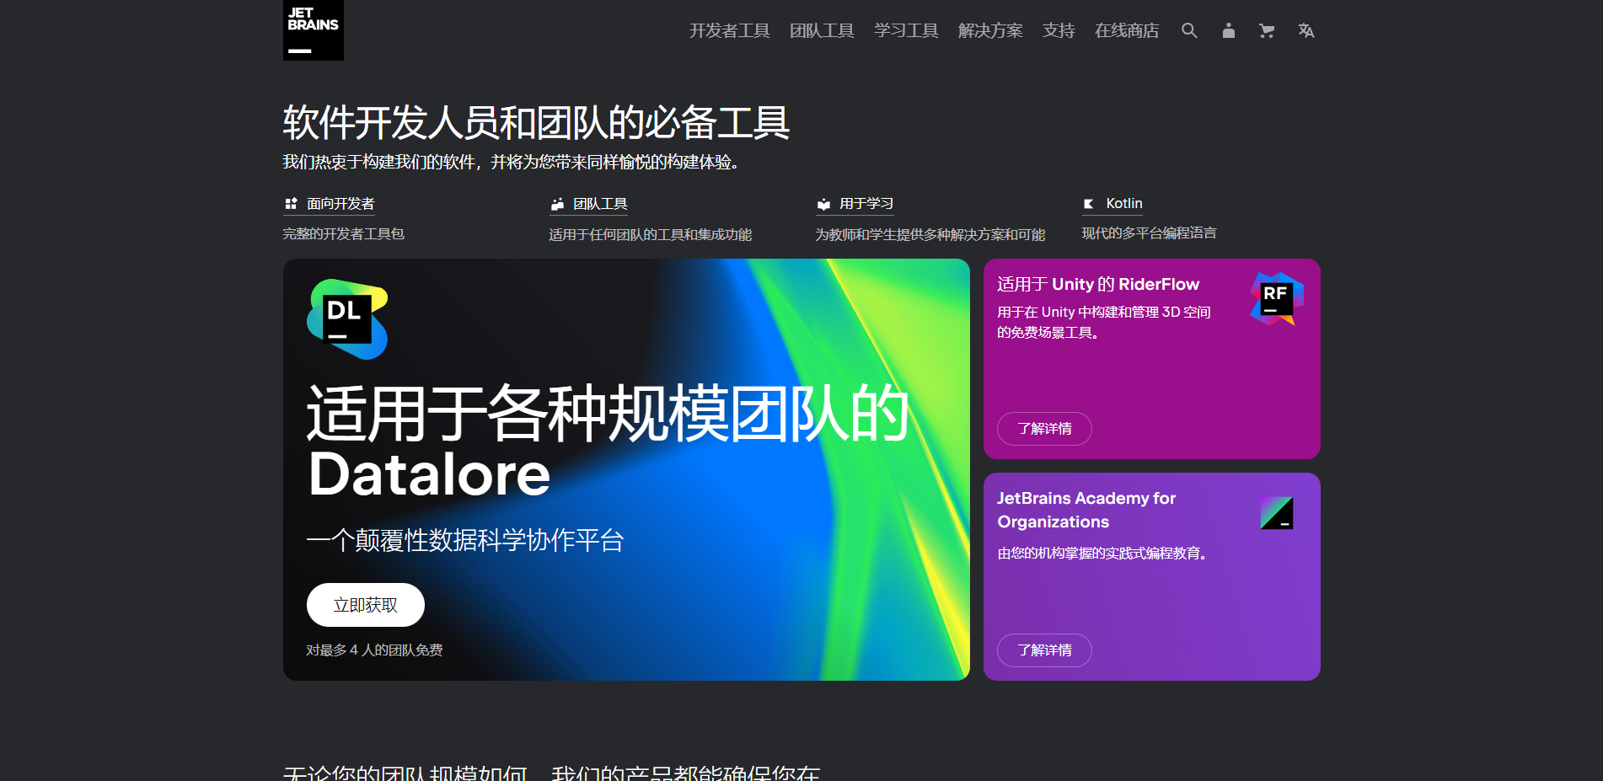Click the 对最多 4 人的团队免费 text
The width and height of the screenshot is (1603, 781).
click(374, 650)
